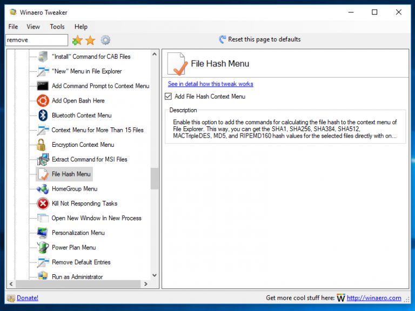Select Open New Window In New Process
This screenshot has height=311, width=415.
click(96, 218)
